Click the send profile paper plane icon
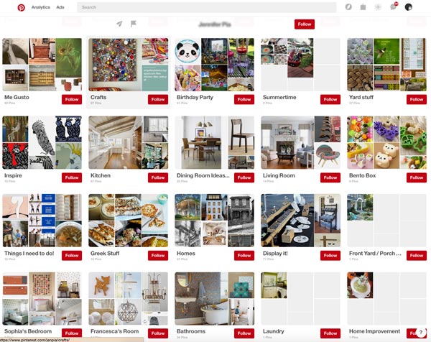 (119, 24)
